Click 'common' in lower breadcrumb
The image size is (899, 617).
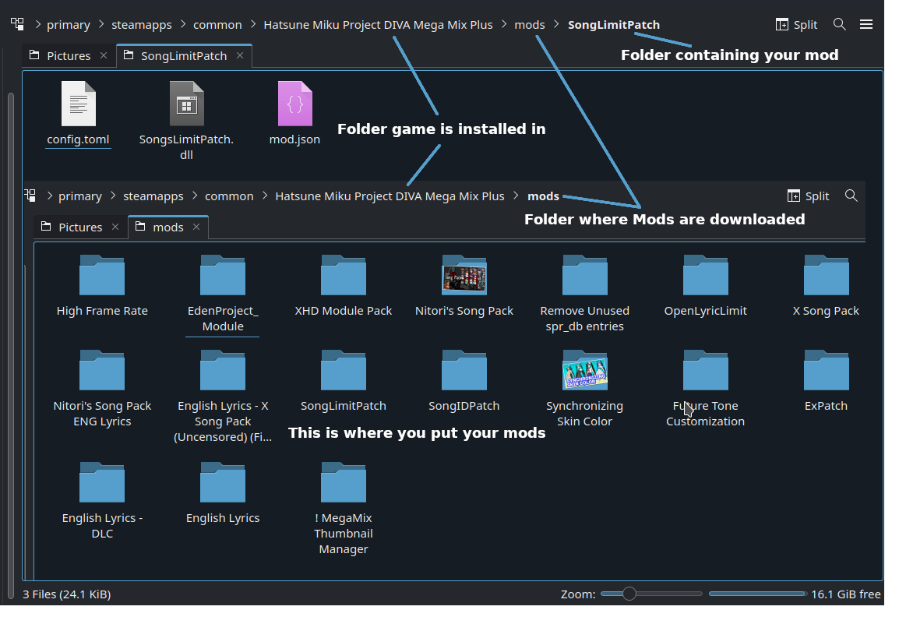tap(229, 196)
